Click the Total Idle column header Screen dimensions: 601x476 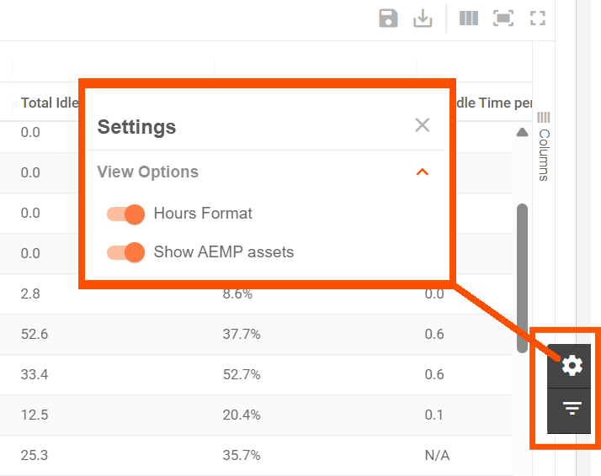50,103
